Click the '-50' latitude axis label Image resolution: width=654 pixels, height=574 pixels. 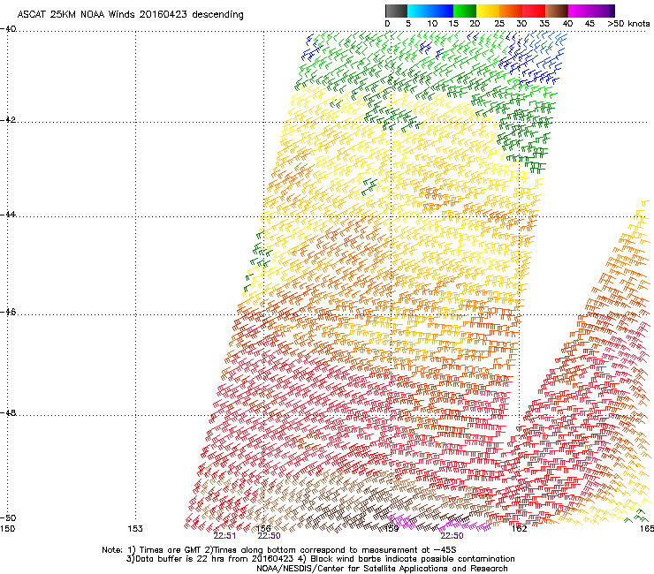[x=8, y=518]
